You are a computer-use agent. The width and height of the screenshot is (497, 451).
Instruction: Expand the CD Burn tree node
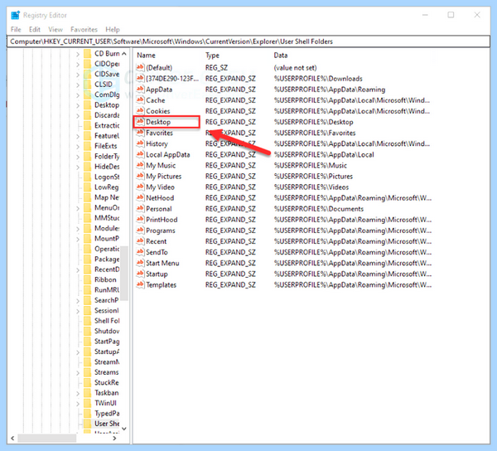(x=78, y=54)
